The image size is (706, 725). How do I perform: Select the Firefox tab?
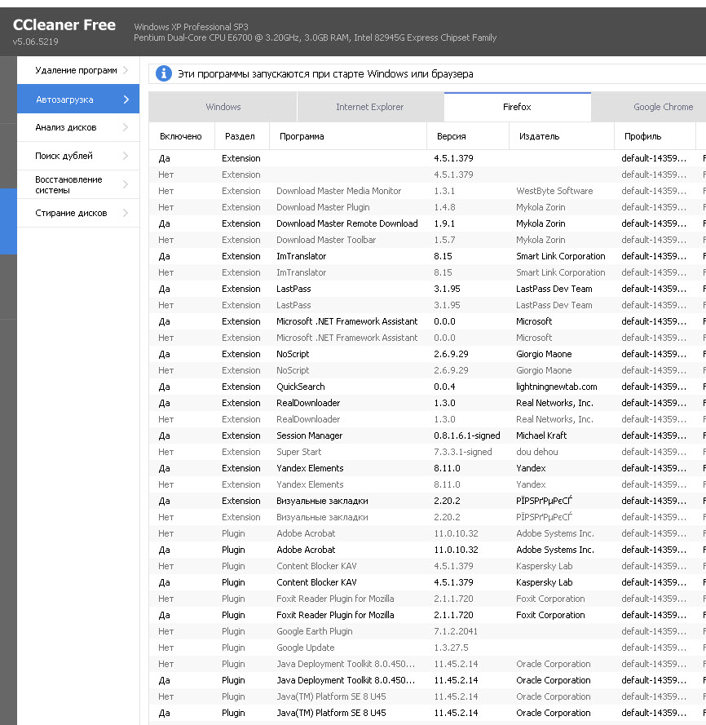[517, 107]
